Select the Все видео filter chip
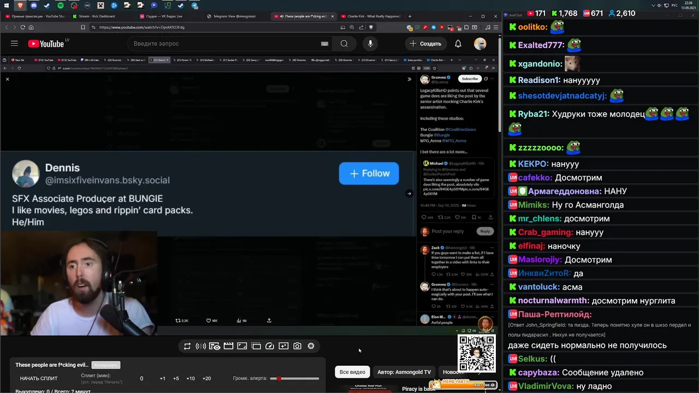 click(352, 372)
